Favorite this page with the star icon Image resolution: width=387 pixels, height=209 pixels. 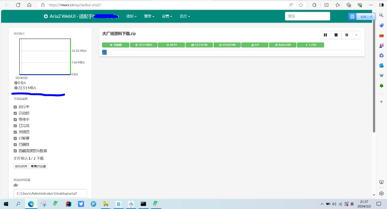[x=301, y=5]
